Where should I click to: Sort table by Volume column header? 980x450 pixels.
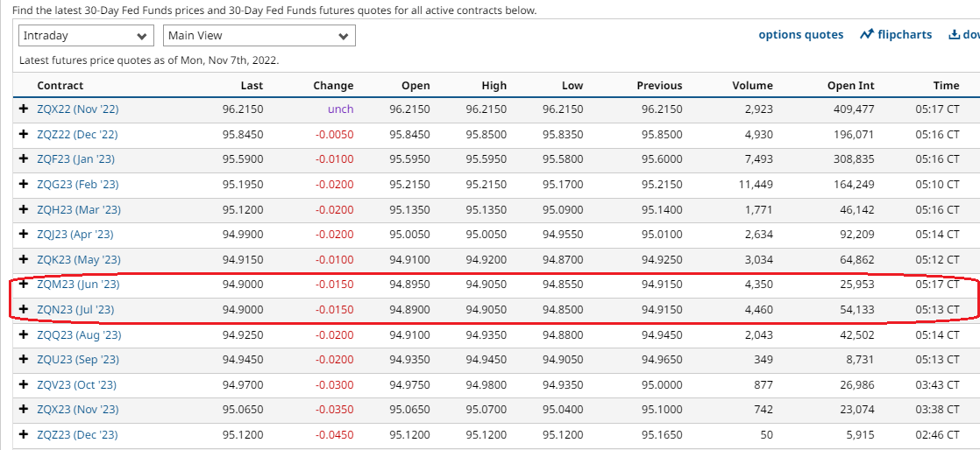752,86
